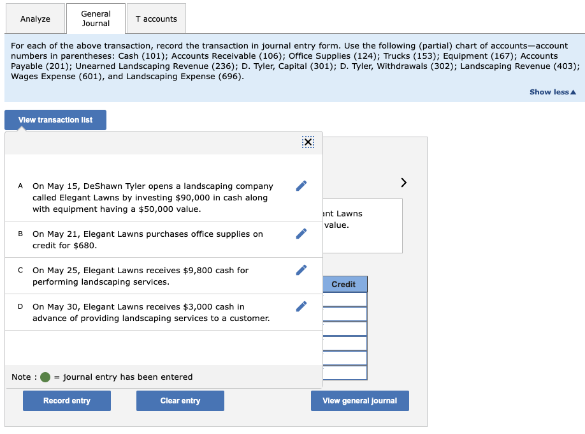Click the right-facing navigation chevron
585x434 pixels.
pos(403,183)
